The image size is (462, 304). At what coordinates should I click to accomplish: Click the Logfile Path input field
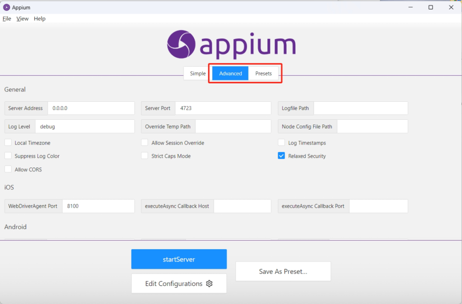(x=361, y=108)
